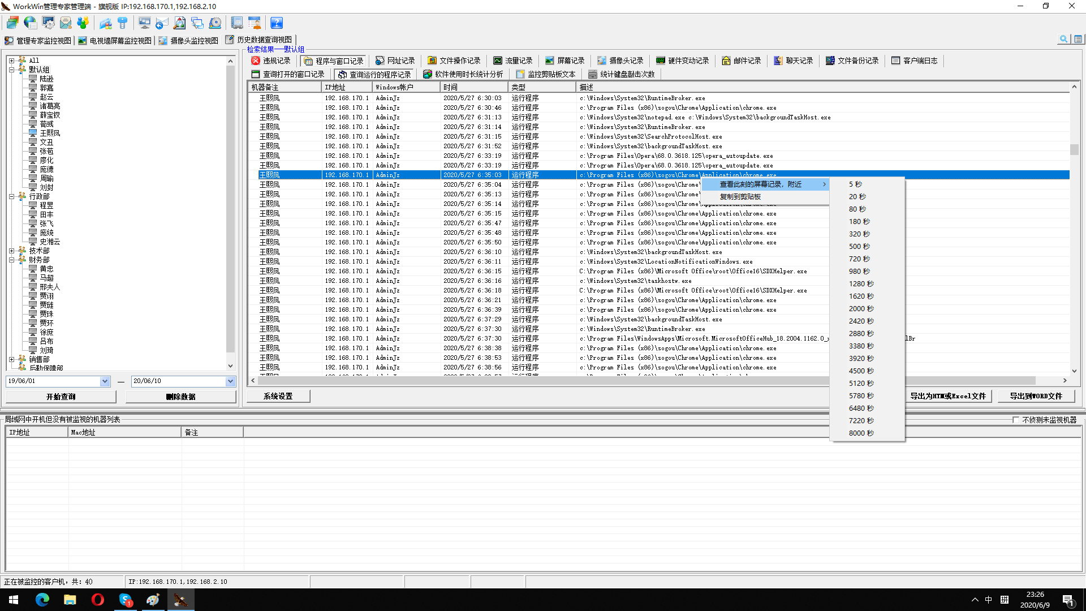Open the start date 19/06/01 dropdown
The width and height of the screenshot is (1086, 611).
point(105,381)
